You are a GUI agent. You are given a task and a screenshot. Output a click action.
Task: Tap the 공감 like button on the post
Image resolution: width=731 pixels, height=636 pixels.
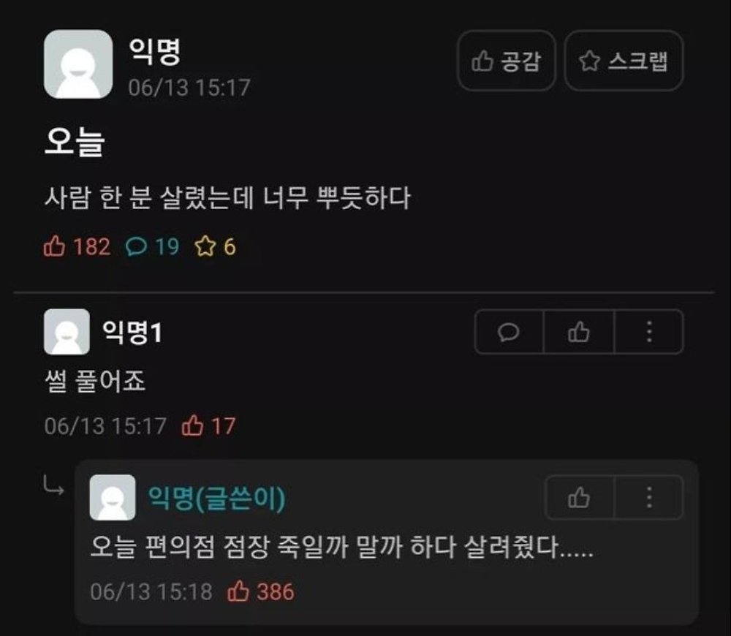click(507, 61)
